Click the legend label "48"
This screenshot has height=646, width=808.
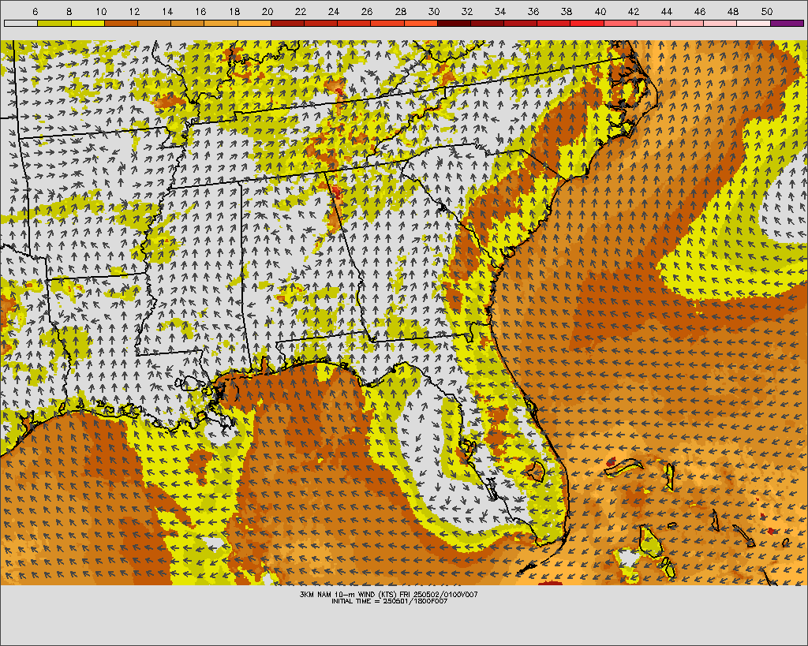[x=733, y=11]
